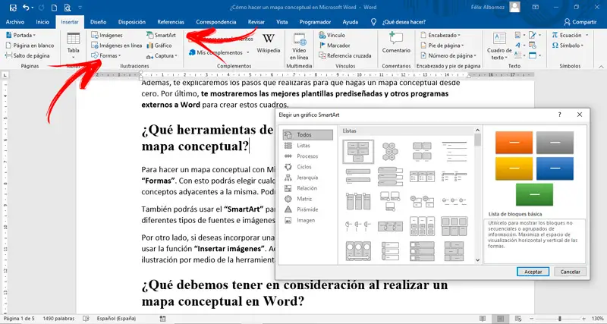Click the Wikipedia add-in icon
Viewport: 607px width, 324px height.
[x=269, y=43]
